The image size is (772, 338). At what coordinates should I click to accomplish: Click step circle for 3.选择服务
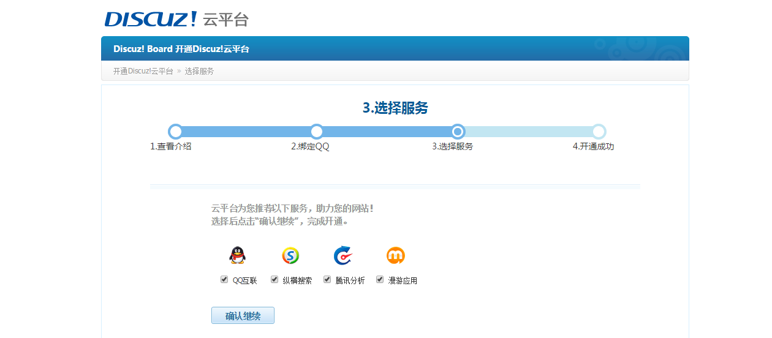pyautogui.click(x=458, y=131)
